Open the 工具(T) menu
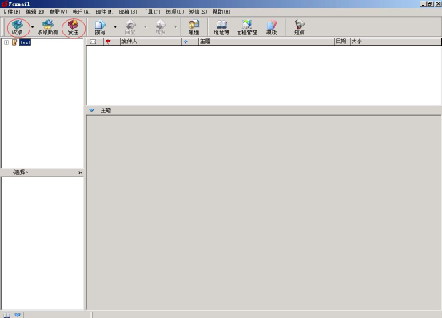The height and width of the screenshot is (318, 442). click(151, 11)
